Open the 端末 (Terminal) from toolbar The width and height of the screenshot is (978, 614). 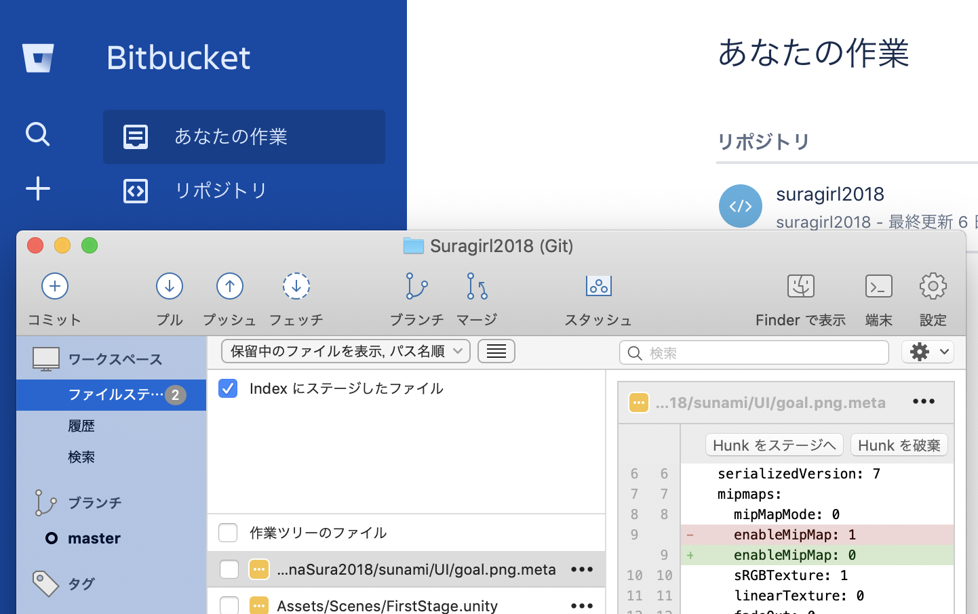pyautogui.click(x=878, y=286)
